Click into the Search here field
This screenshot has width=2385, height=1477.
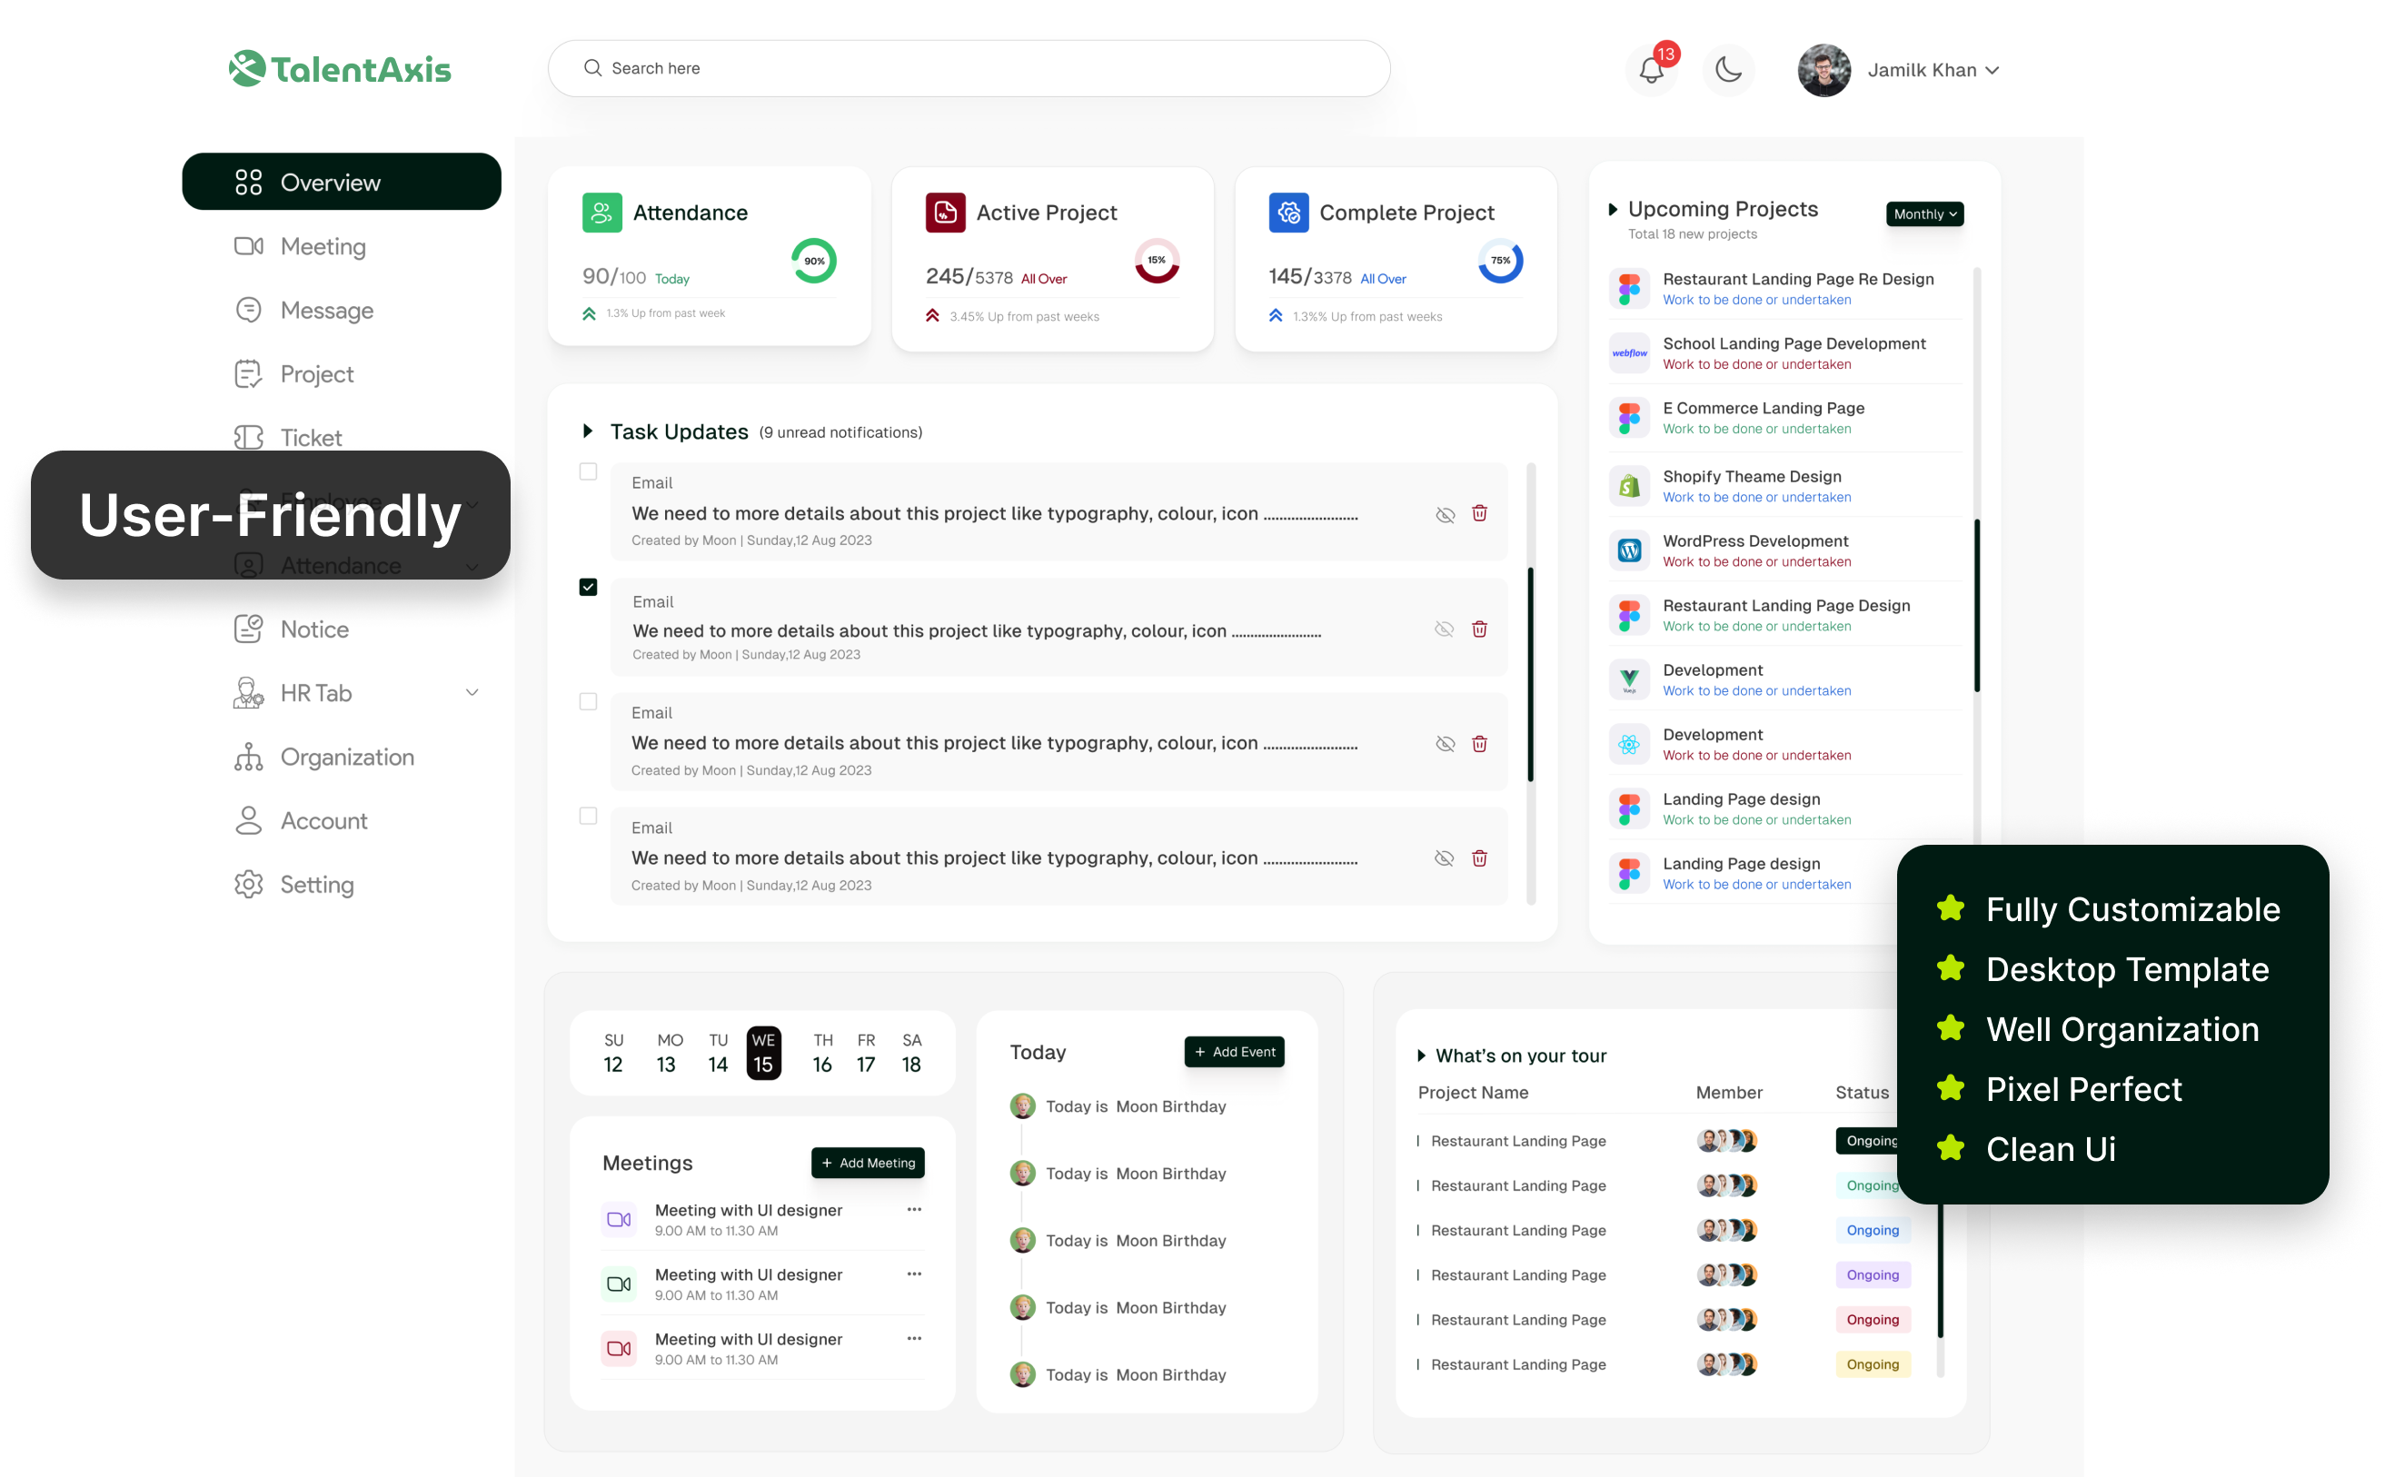pos(968,68)
